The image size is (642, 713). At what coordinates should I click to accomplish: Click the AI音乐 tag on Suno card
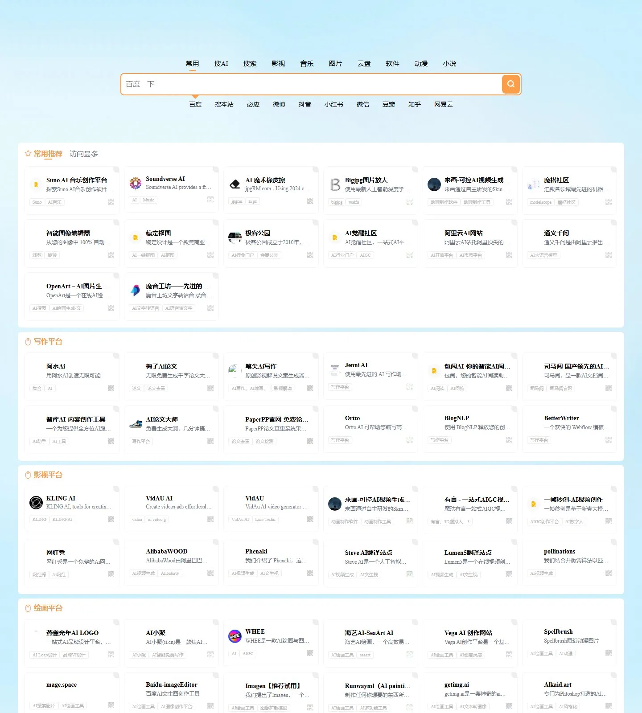point(55,202)
